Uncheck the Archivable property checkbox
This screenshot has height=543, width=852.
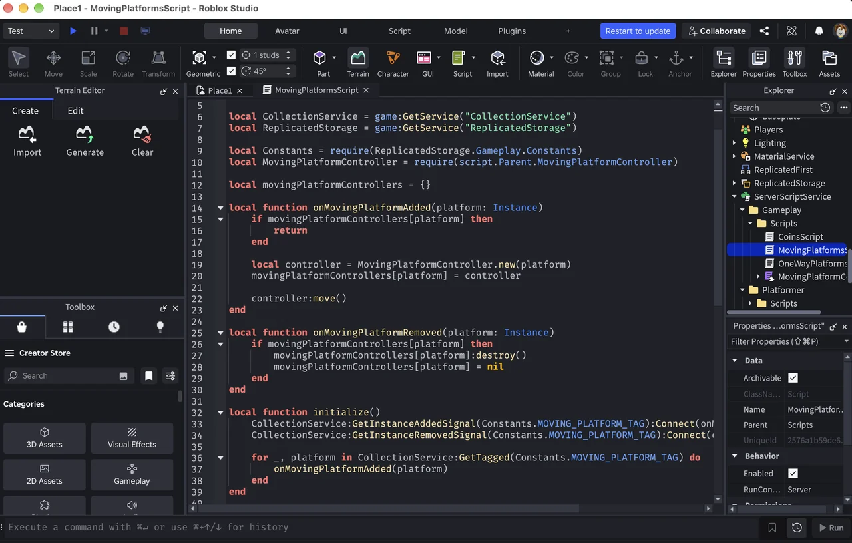pos(793,378)
